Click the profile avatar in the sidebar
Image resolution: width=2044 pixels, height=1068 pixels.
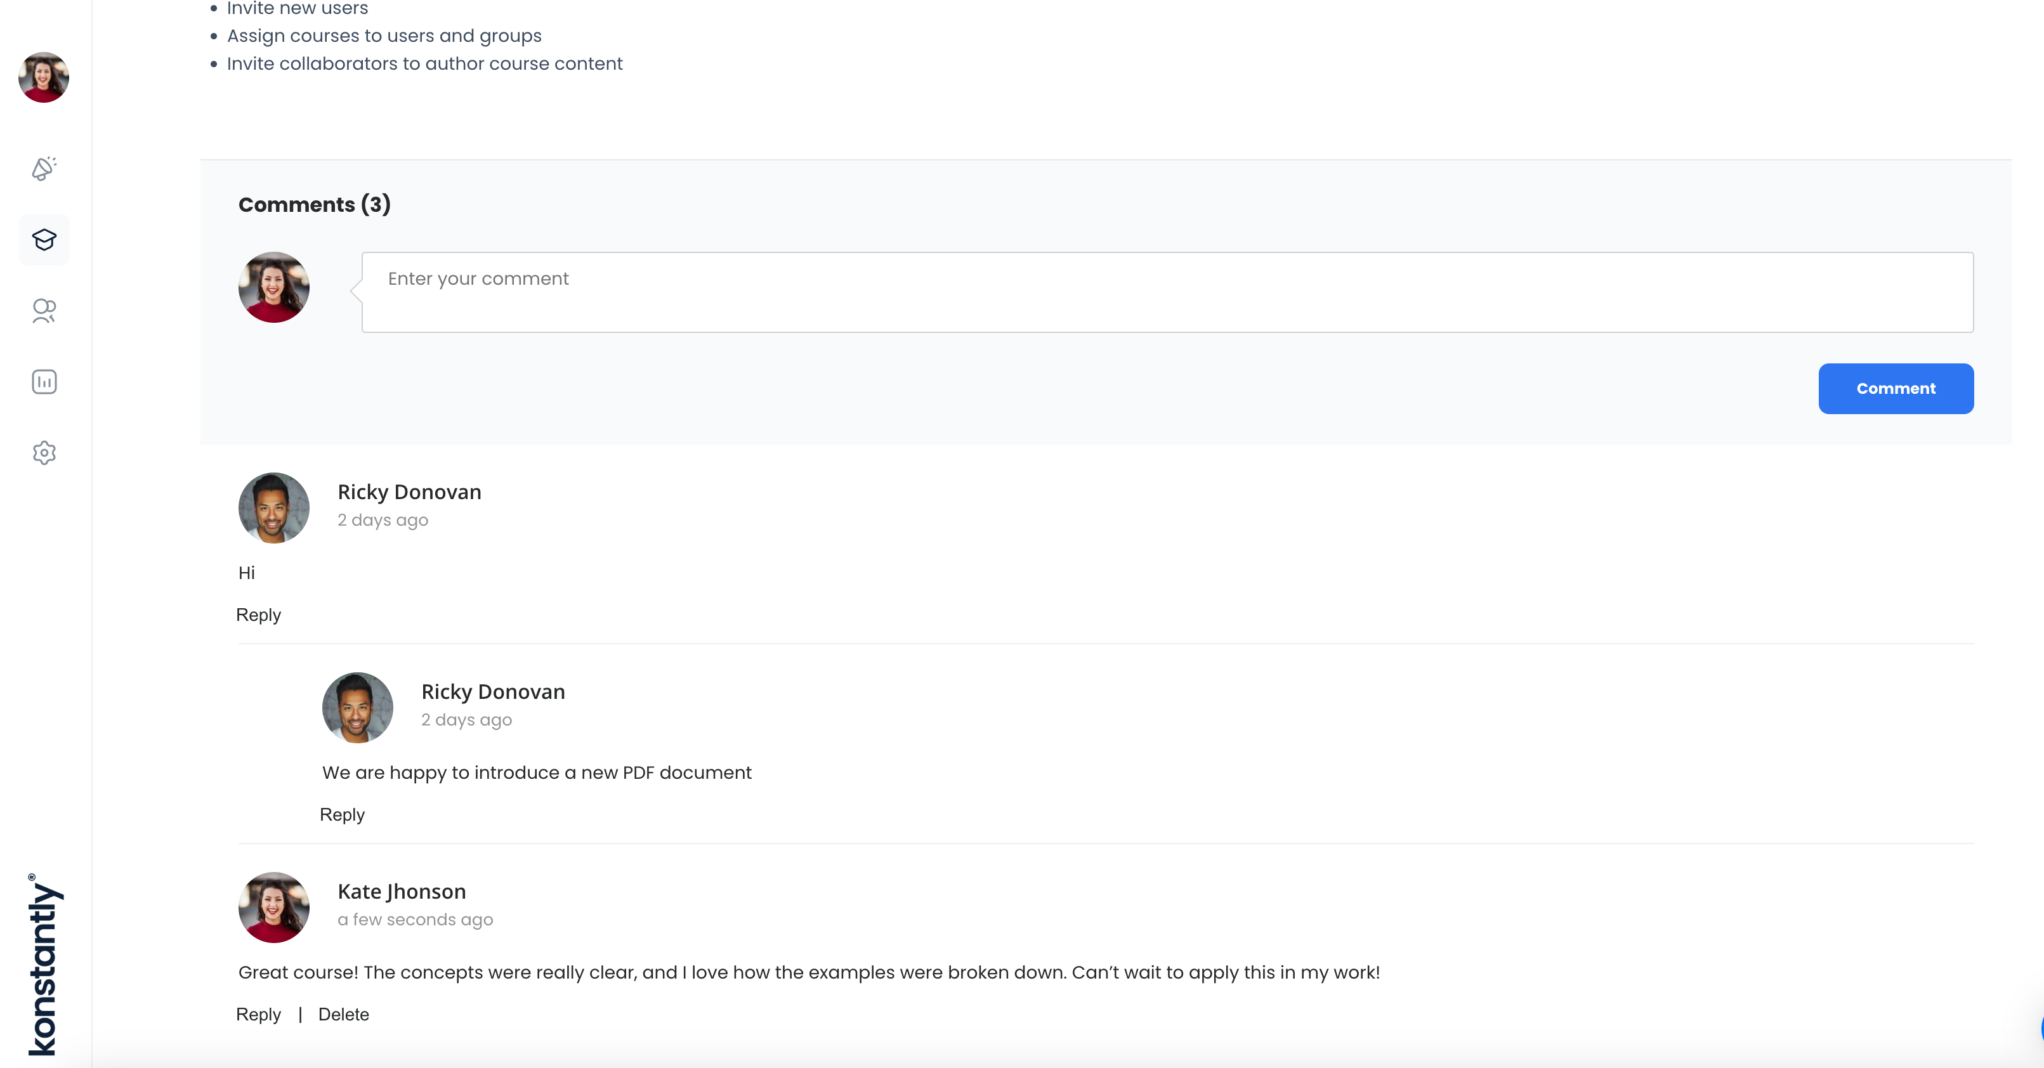(44, 78)
